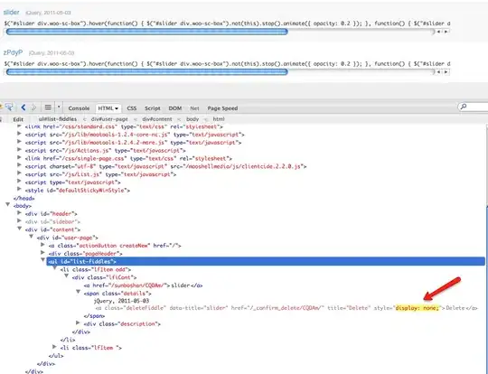
Task: Activate the Firebug inspect element icon
Action: [8, 108]
